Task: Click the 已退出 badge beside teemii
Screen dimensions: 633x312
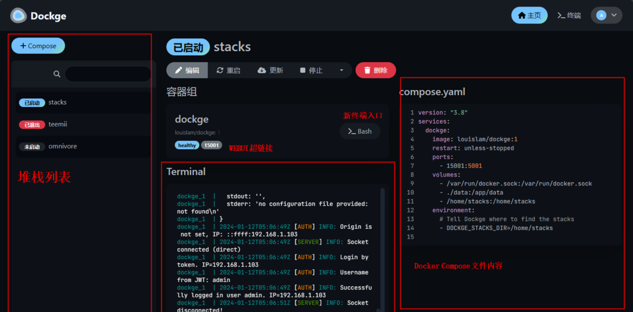Action: [32, 125]
